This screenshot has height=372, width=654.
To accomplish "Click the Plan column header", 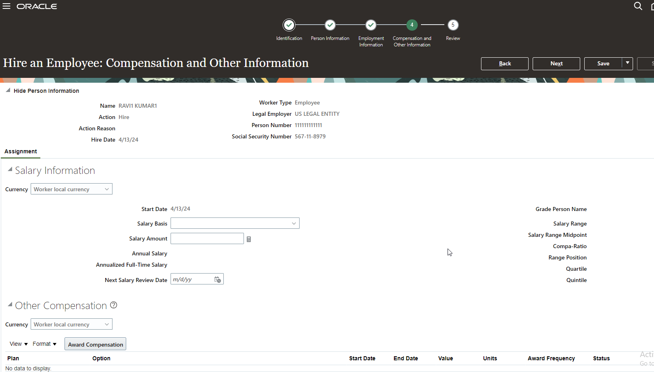I will (x=13, y=358).
